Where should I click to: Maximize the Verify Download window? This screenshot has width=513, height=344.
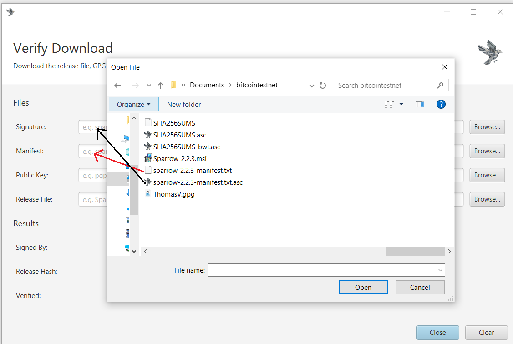tap(473, 12)
